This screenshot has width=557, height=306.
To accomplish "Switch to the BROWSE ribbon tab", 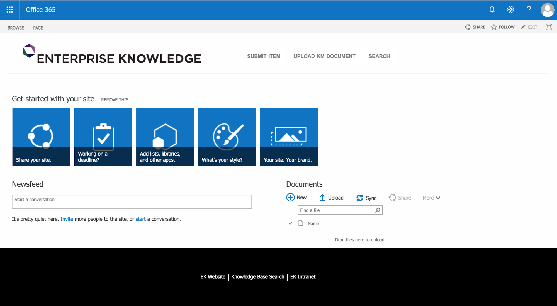I will (x=16, y=28).
